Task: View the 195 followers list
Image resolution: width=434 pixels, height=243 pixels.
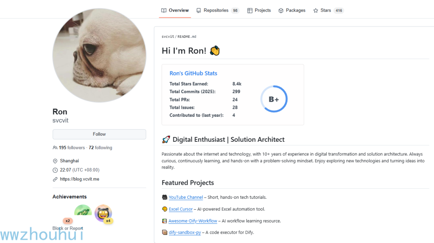Action: pos(72,148)
